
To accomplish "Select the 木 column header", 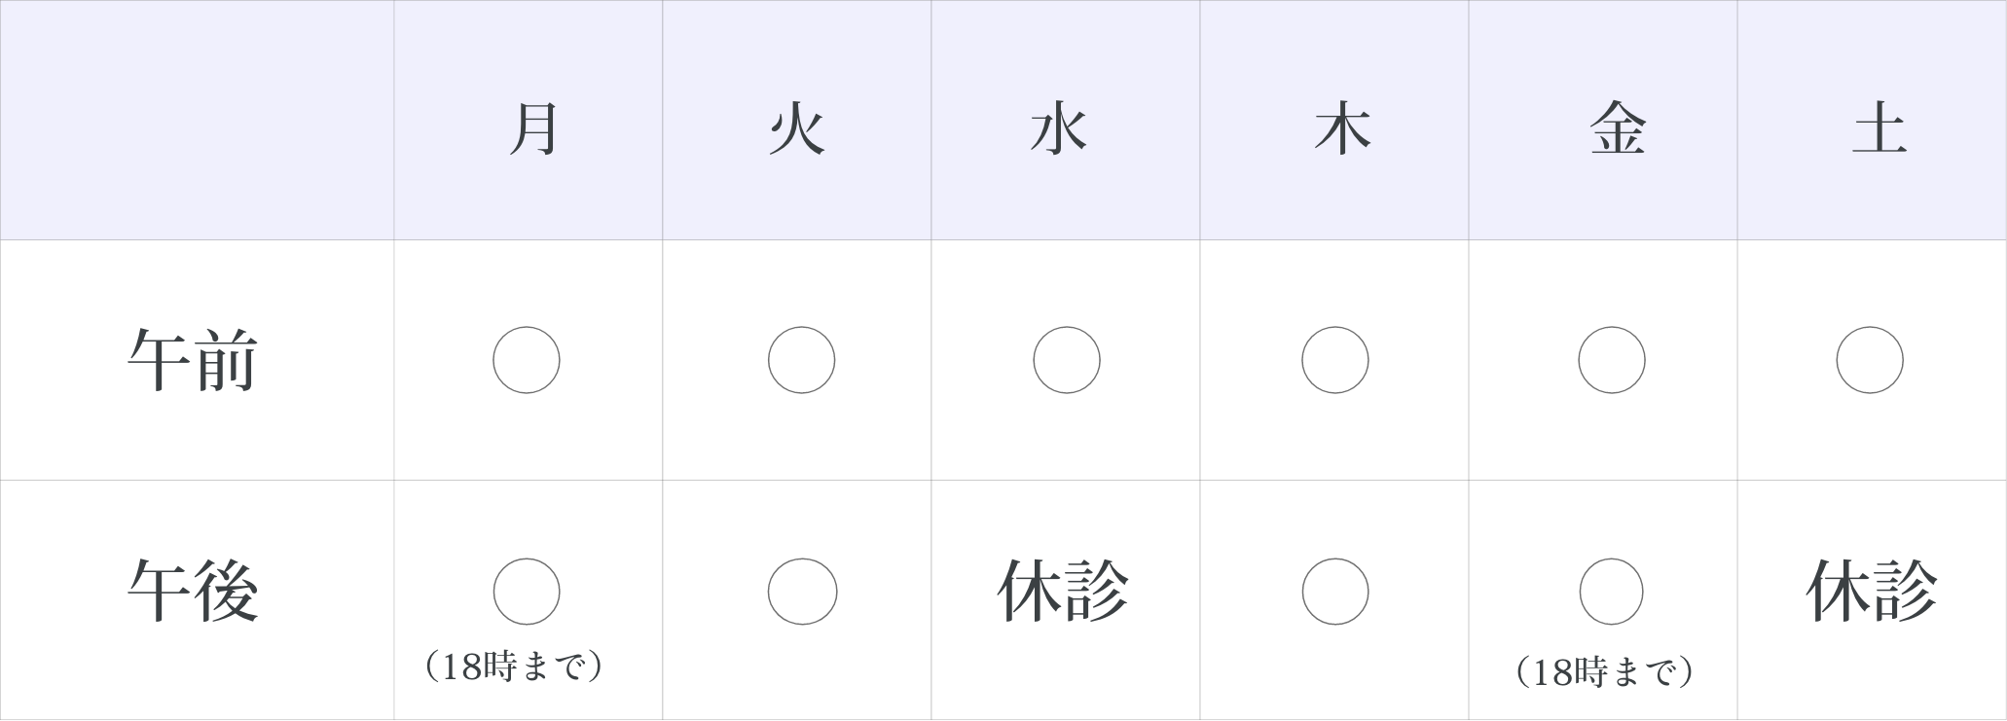I will (x=1343, y=129).
